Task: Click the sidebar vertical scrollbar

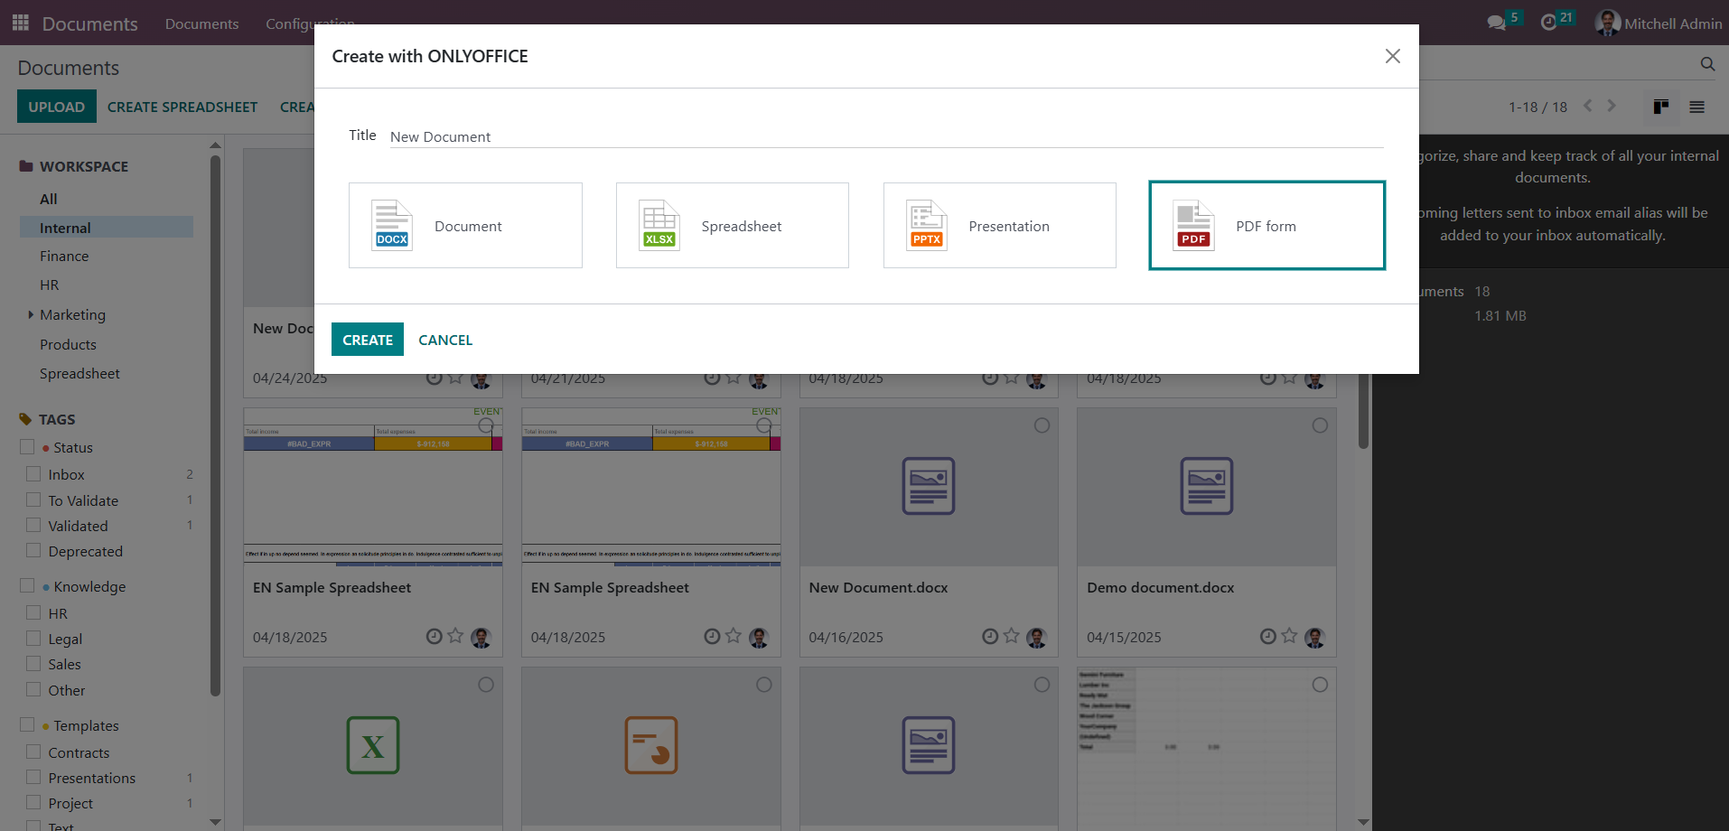Action: pyautogui.click(x=215, y=425)
